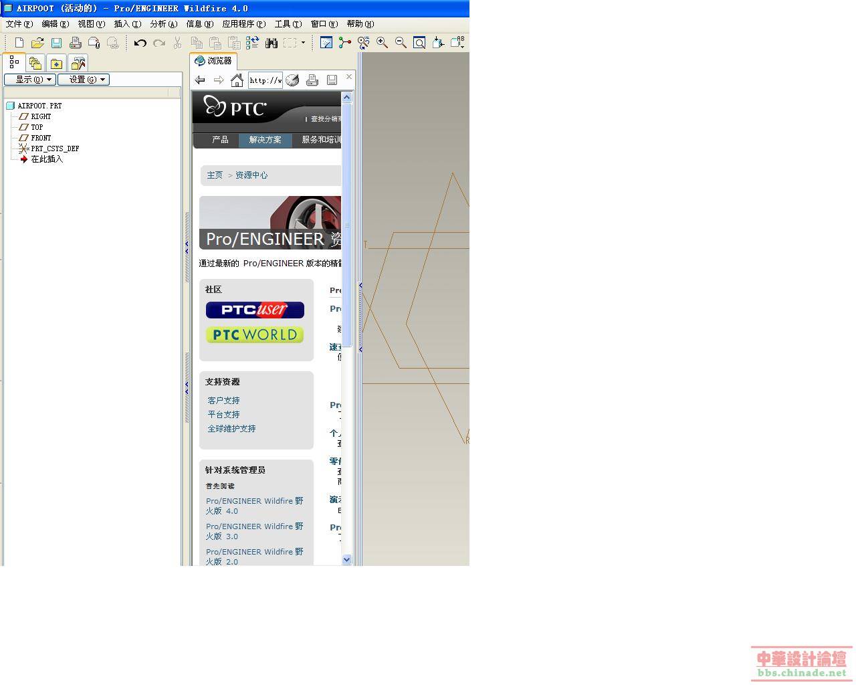The image size is (856, 685).
Task: Open the 视图 menu
Action: (x=92, y=24)
